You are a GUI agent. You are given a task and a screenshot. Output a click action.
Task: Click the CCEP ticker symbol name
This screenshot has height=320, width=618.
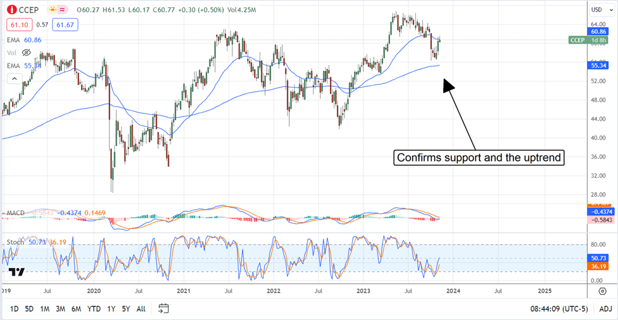29,10
